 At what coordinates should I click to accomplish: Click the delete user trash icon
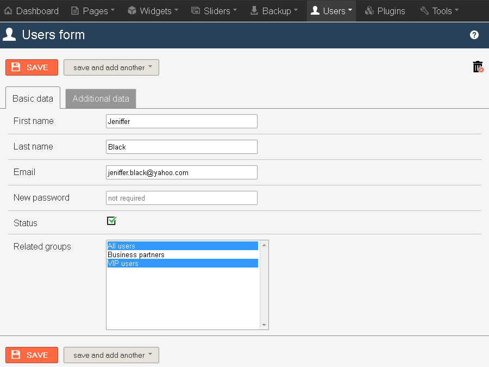click(x=478, y=67)
